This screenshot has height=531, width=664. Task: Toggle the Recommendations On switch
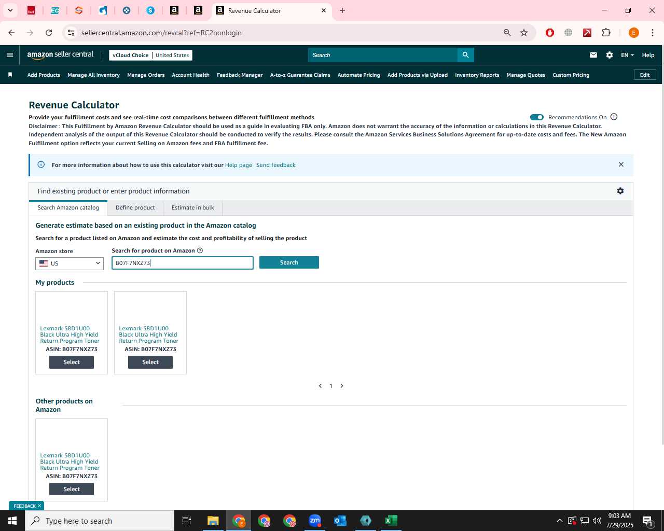pyautogui.click(x=537, y=117)
